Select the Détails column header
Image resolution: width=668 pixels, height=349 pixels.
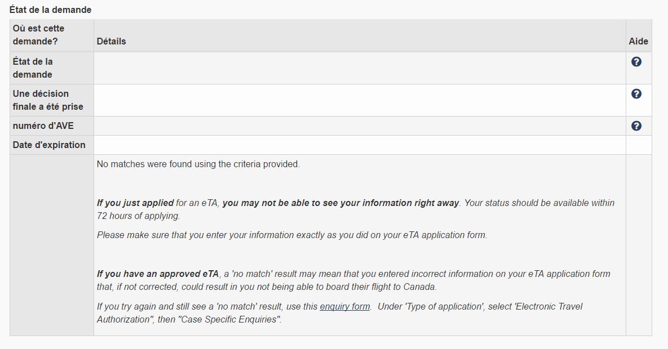pos(111,41)
